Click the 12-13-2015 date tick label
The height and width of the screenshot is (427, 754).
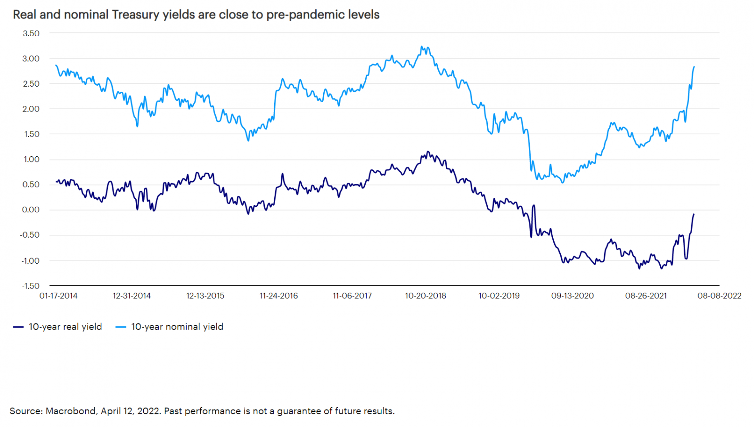click(205, 296)
